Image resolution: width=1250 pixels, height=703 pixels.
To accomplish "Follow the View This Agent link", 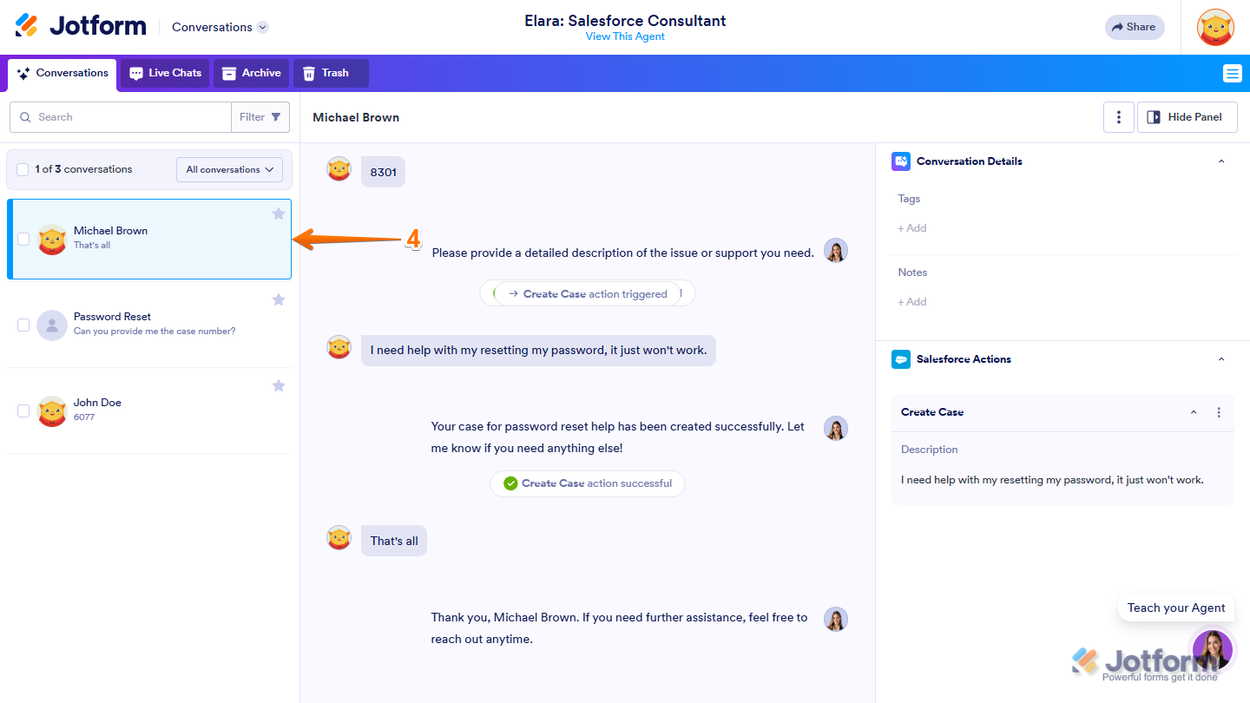I will coord(625,36).
